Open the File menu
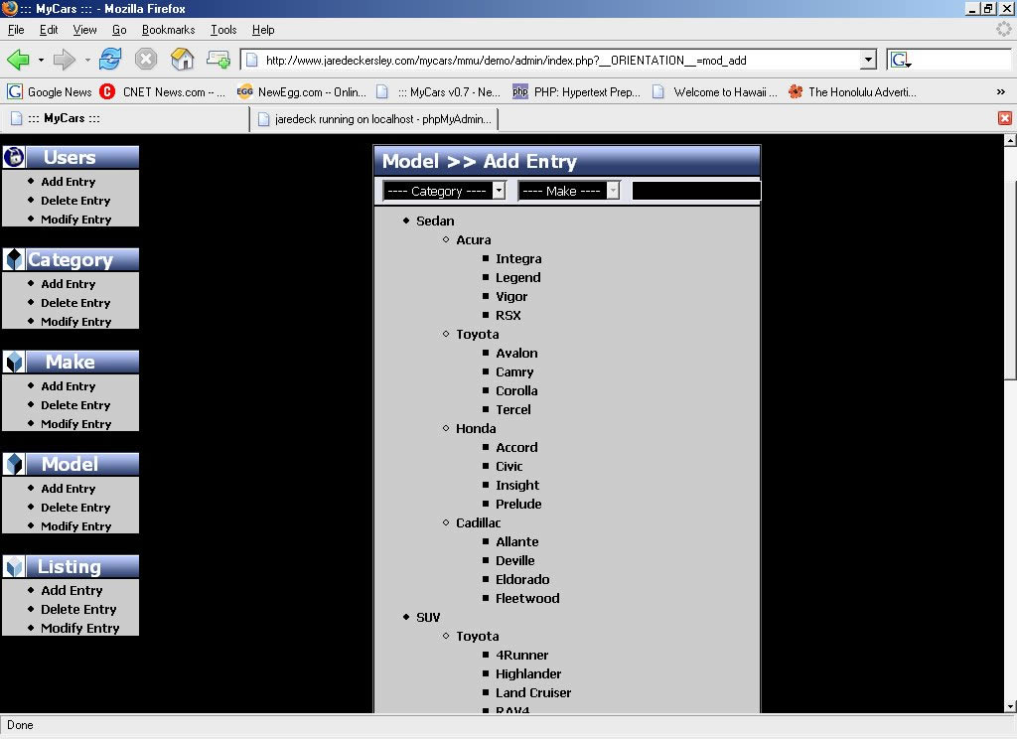1017x739 pixels. pos(16,30)
